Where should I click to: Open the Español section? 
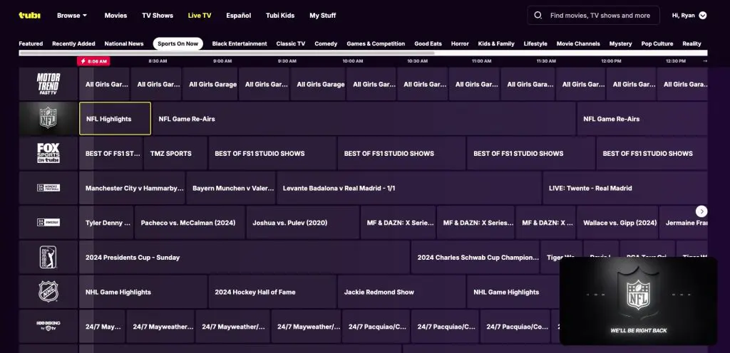pyautogui.click(x=238, y=16)
